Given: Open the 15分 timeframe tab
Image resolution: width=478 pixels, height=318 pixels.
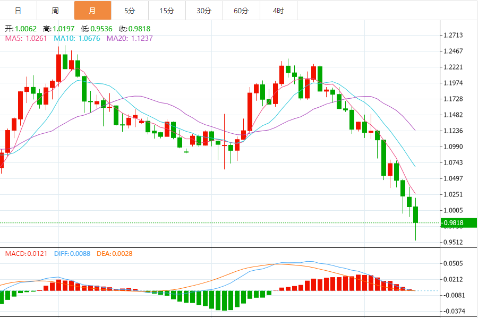Looking at the screenshot, I should point(167,11).
